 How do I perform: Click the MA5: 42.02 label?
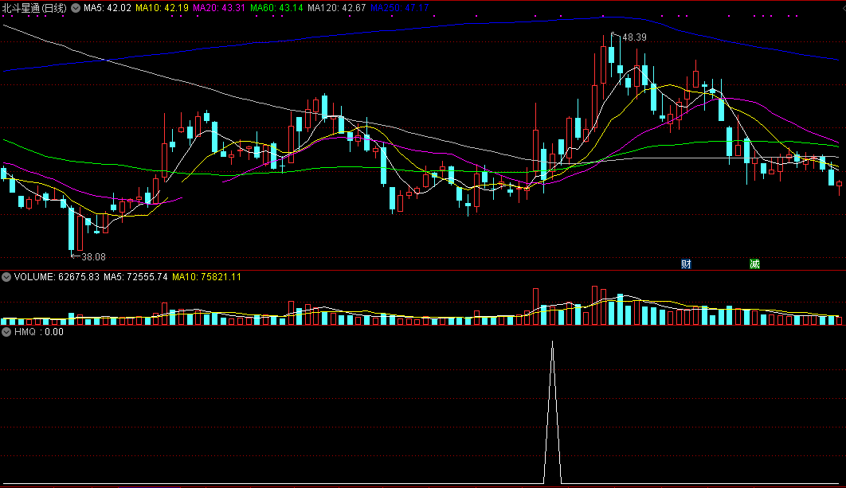(108, 8)
